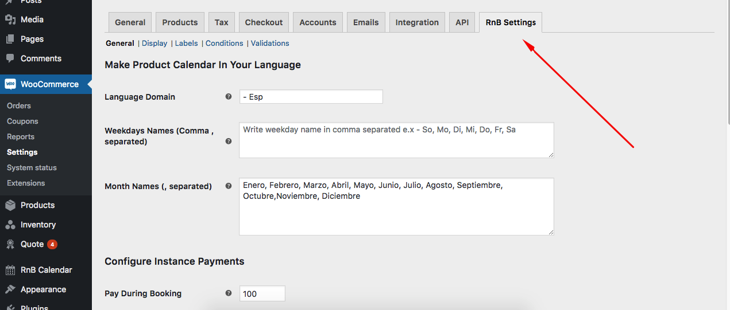Go to the Validations subsection link
The image size is (730, 310).
click(x=270, y=44)
